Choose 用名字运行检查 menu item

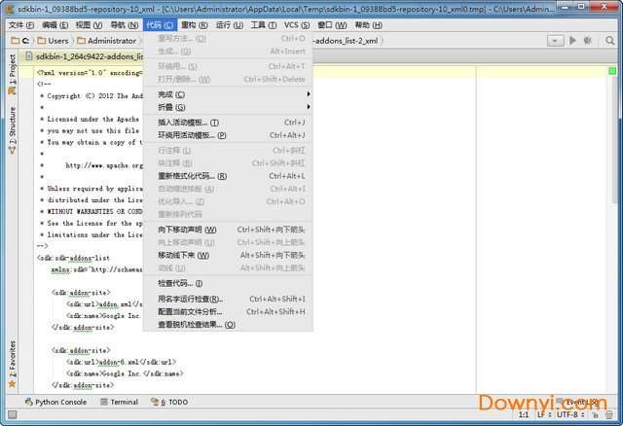pyautogui.click(x=228, y=299)
